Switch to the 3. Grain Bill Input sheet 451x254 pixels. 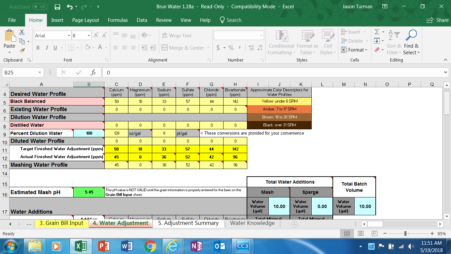pos(61,223)
